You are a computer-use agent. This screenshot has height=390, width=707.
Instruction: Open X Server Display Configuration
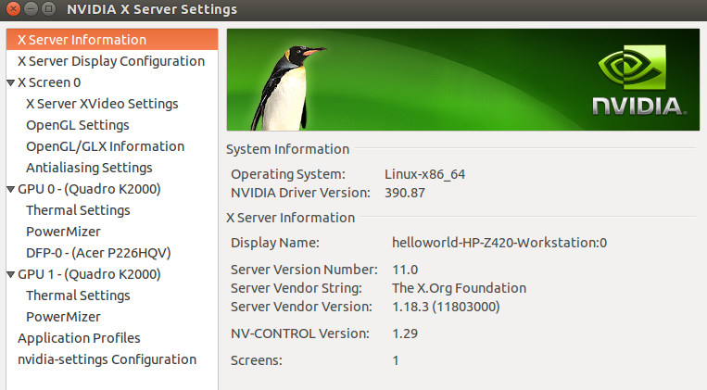point(111,61)
